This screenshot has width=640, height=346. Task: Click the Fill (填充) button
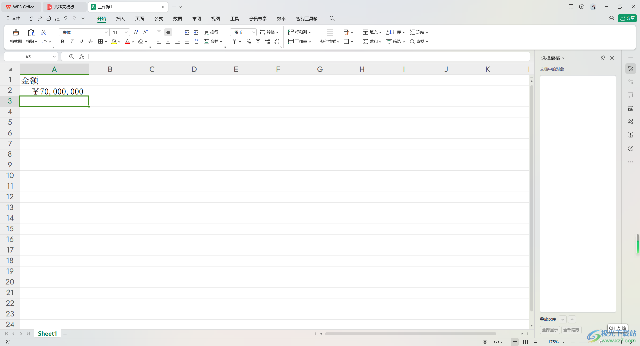372,32
